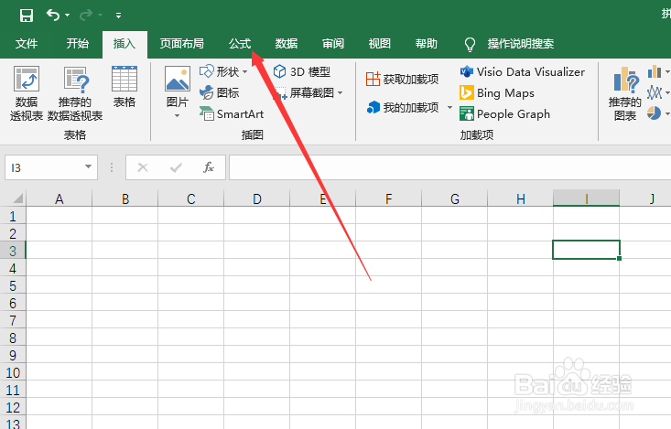The height and width of the screenshot is (429, 671).
Task: Insert a SmartArt graphic
Action: pyautogui.click(x=232, y=114)
